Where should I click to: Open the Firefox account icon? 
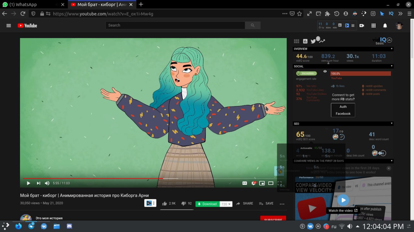346,14
